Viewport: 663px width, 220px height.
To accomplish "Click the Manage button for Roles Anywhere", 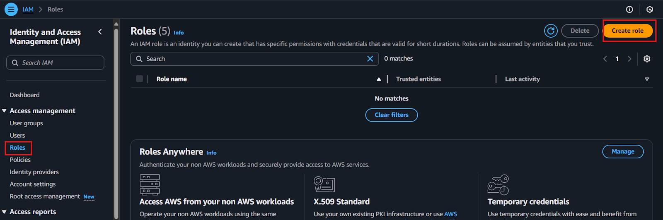I will (x=623, y=151).
